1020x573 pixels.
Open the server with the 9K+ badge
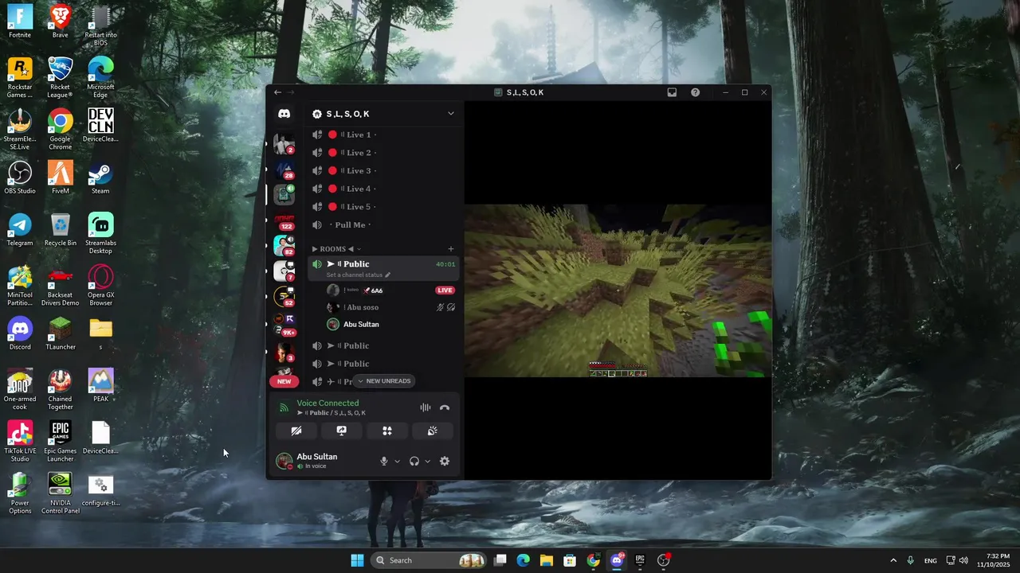click(x=284, y=324)
